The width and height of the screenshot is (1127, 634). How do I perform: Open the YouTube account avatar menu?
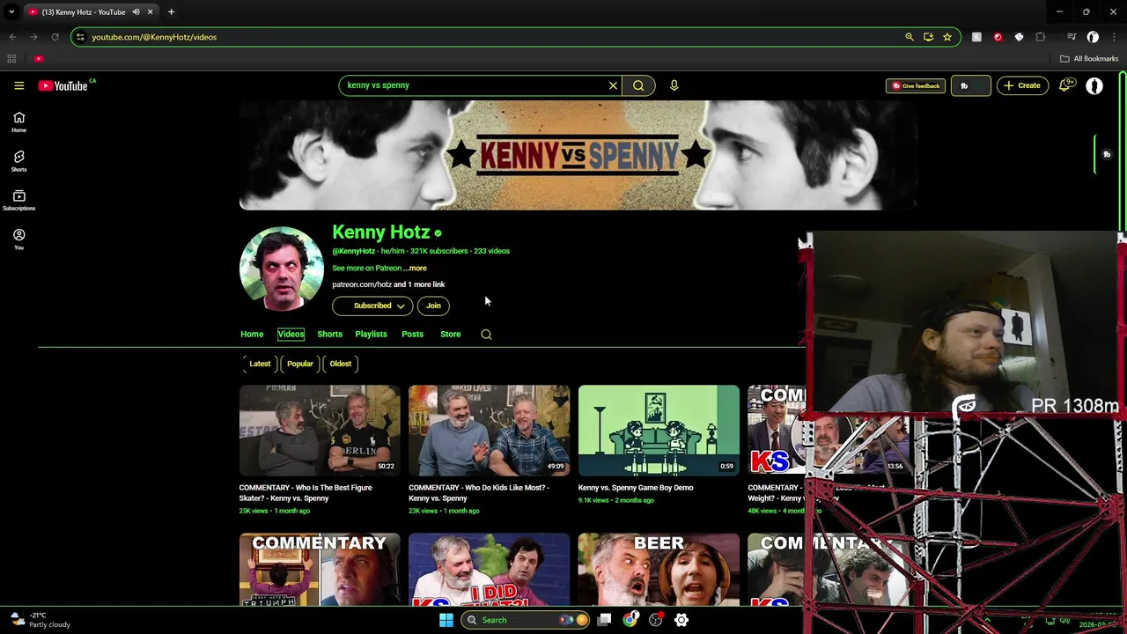click(x=1094, y=85)
